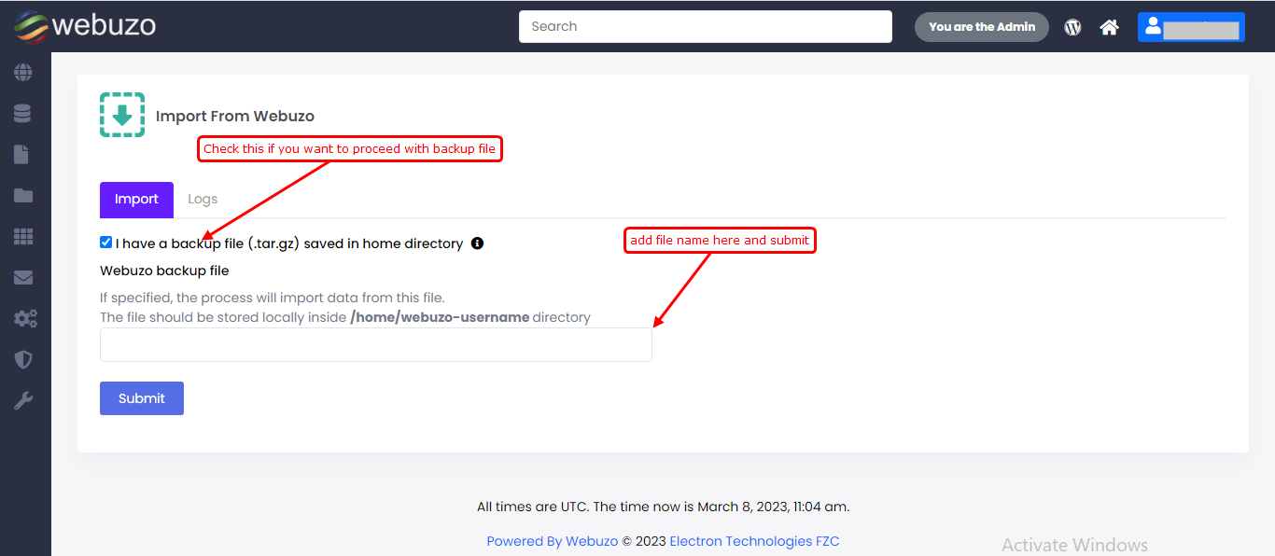1275x556 pixels.
Task: Open the globe Domains sidebar icon
Action: (23, 73)
